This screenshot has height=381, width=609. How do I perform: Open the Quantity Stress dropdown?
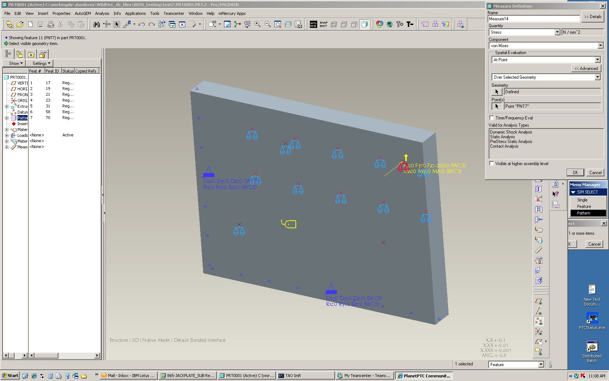pyautogui.click(x=558, y=32)
